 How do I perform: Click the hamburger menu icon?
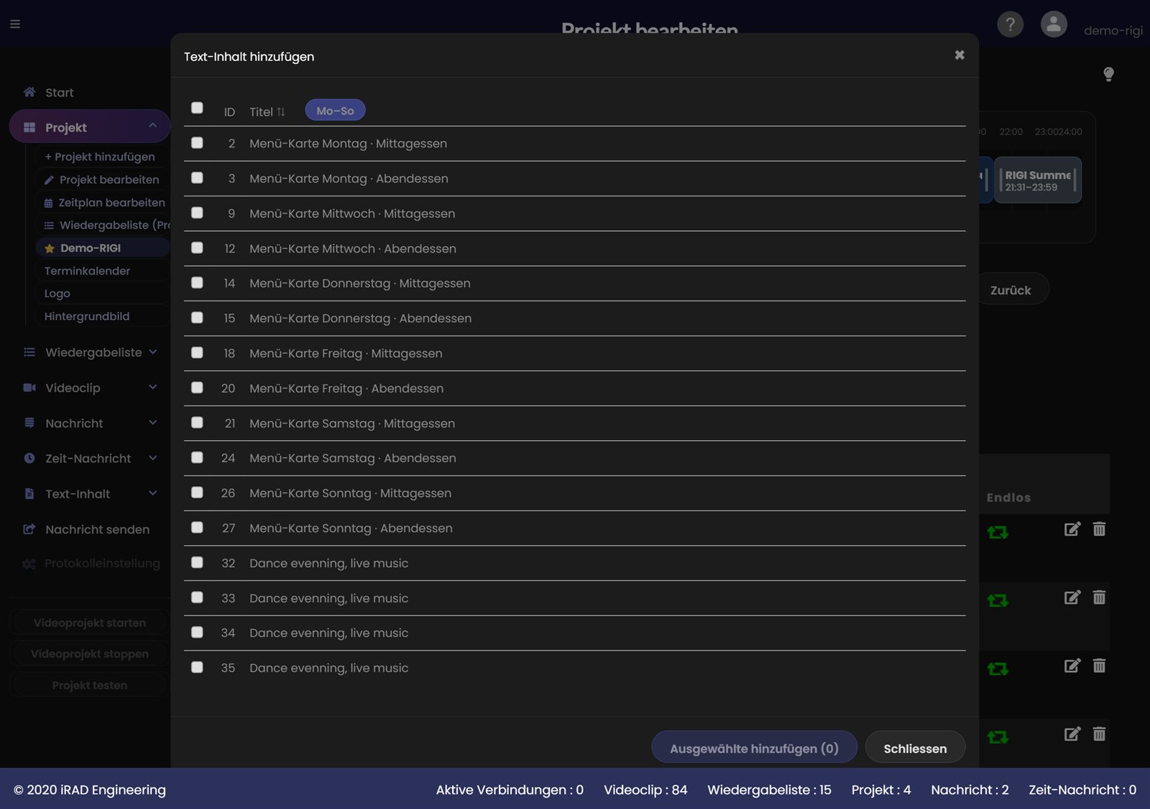15,24
